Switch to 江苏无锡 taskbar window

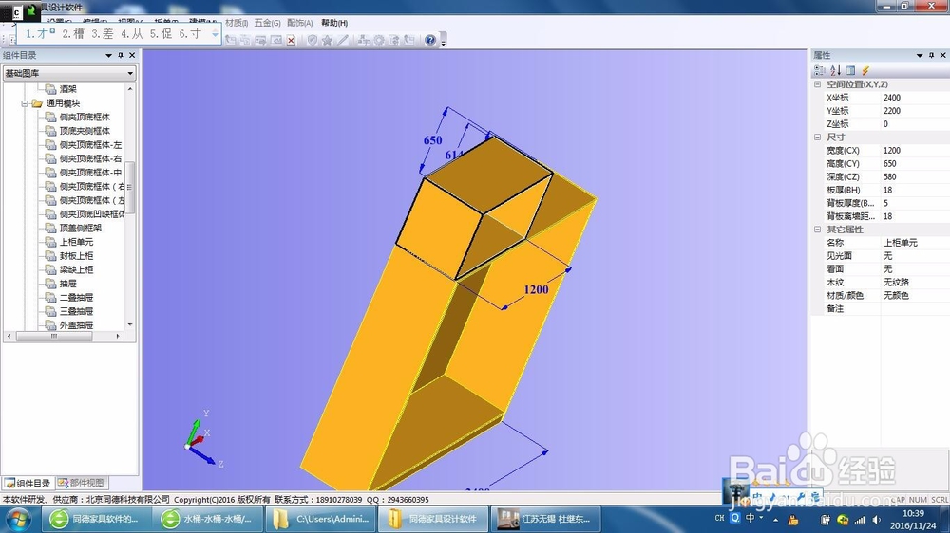click(x=546, y=519)
